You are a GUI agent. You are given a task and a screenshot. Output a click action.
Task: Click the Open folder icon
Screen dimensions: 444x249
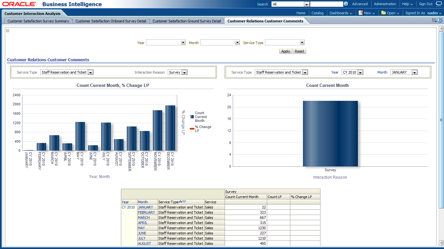[384, 13]
